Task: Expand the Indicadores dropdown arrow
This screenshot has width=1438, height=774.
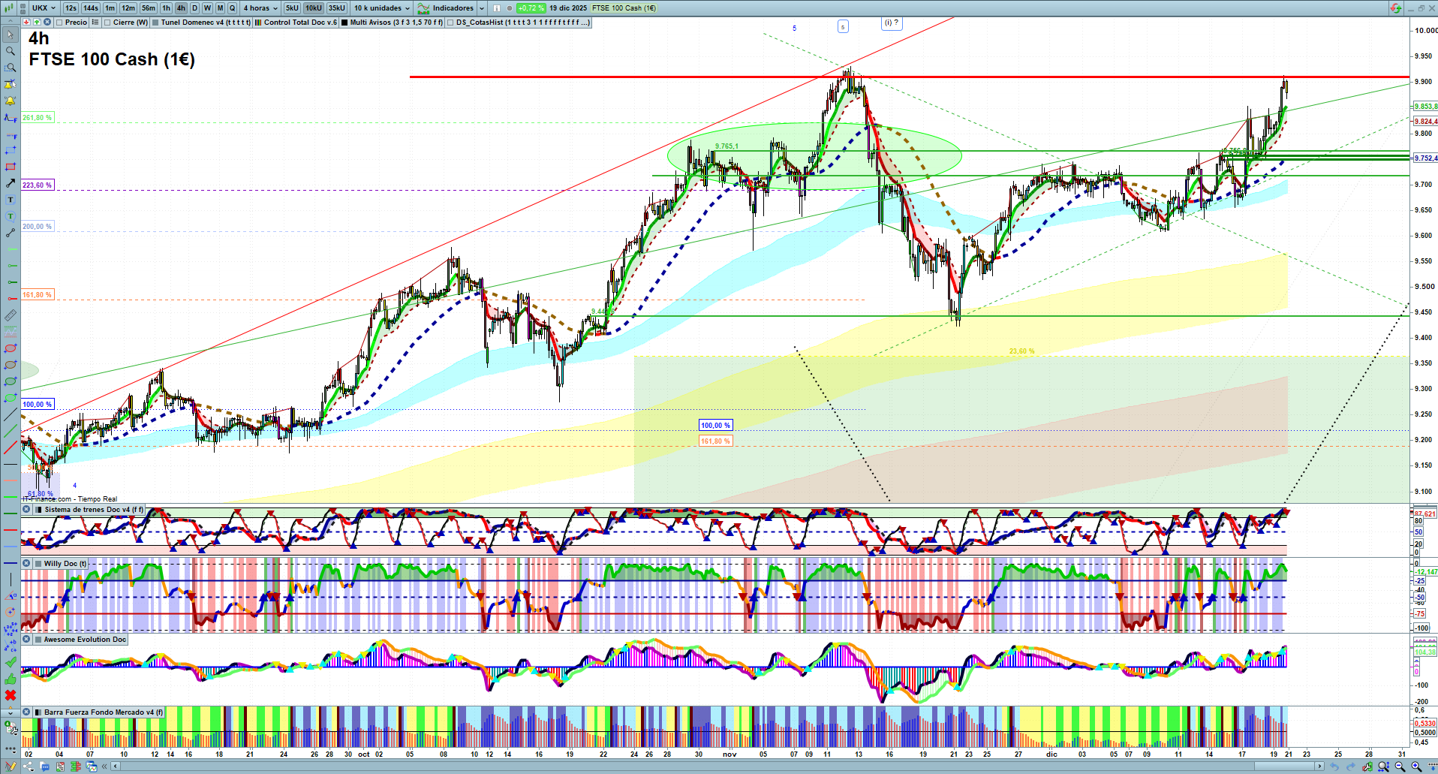Action: tap(482, 8)
